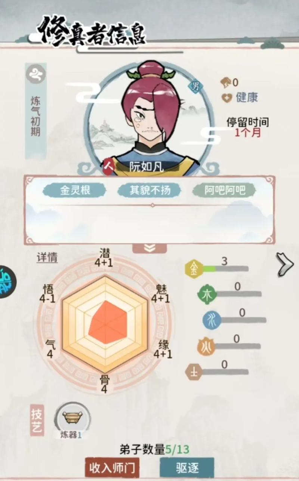Click the 金 attribute progress bar
Viewport: 299px width, 481px height.
[225, 269]
